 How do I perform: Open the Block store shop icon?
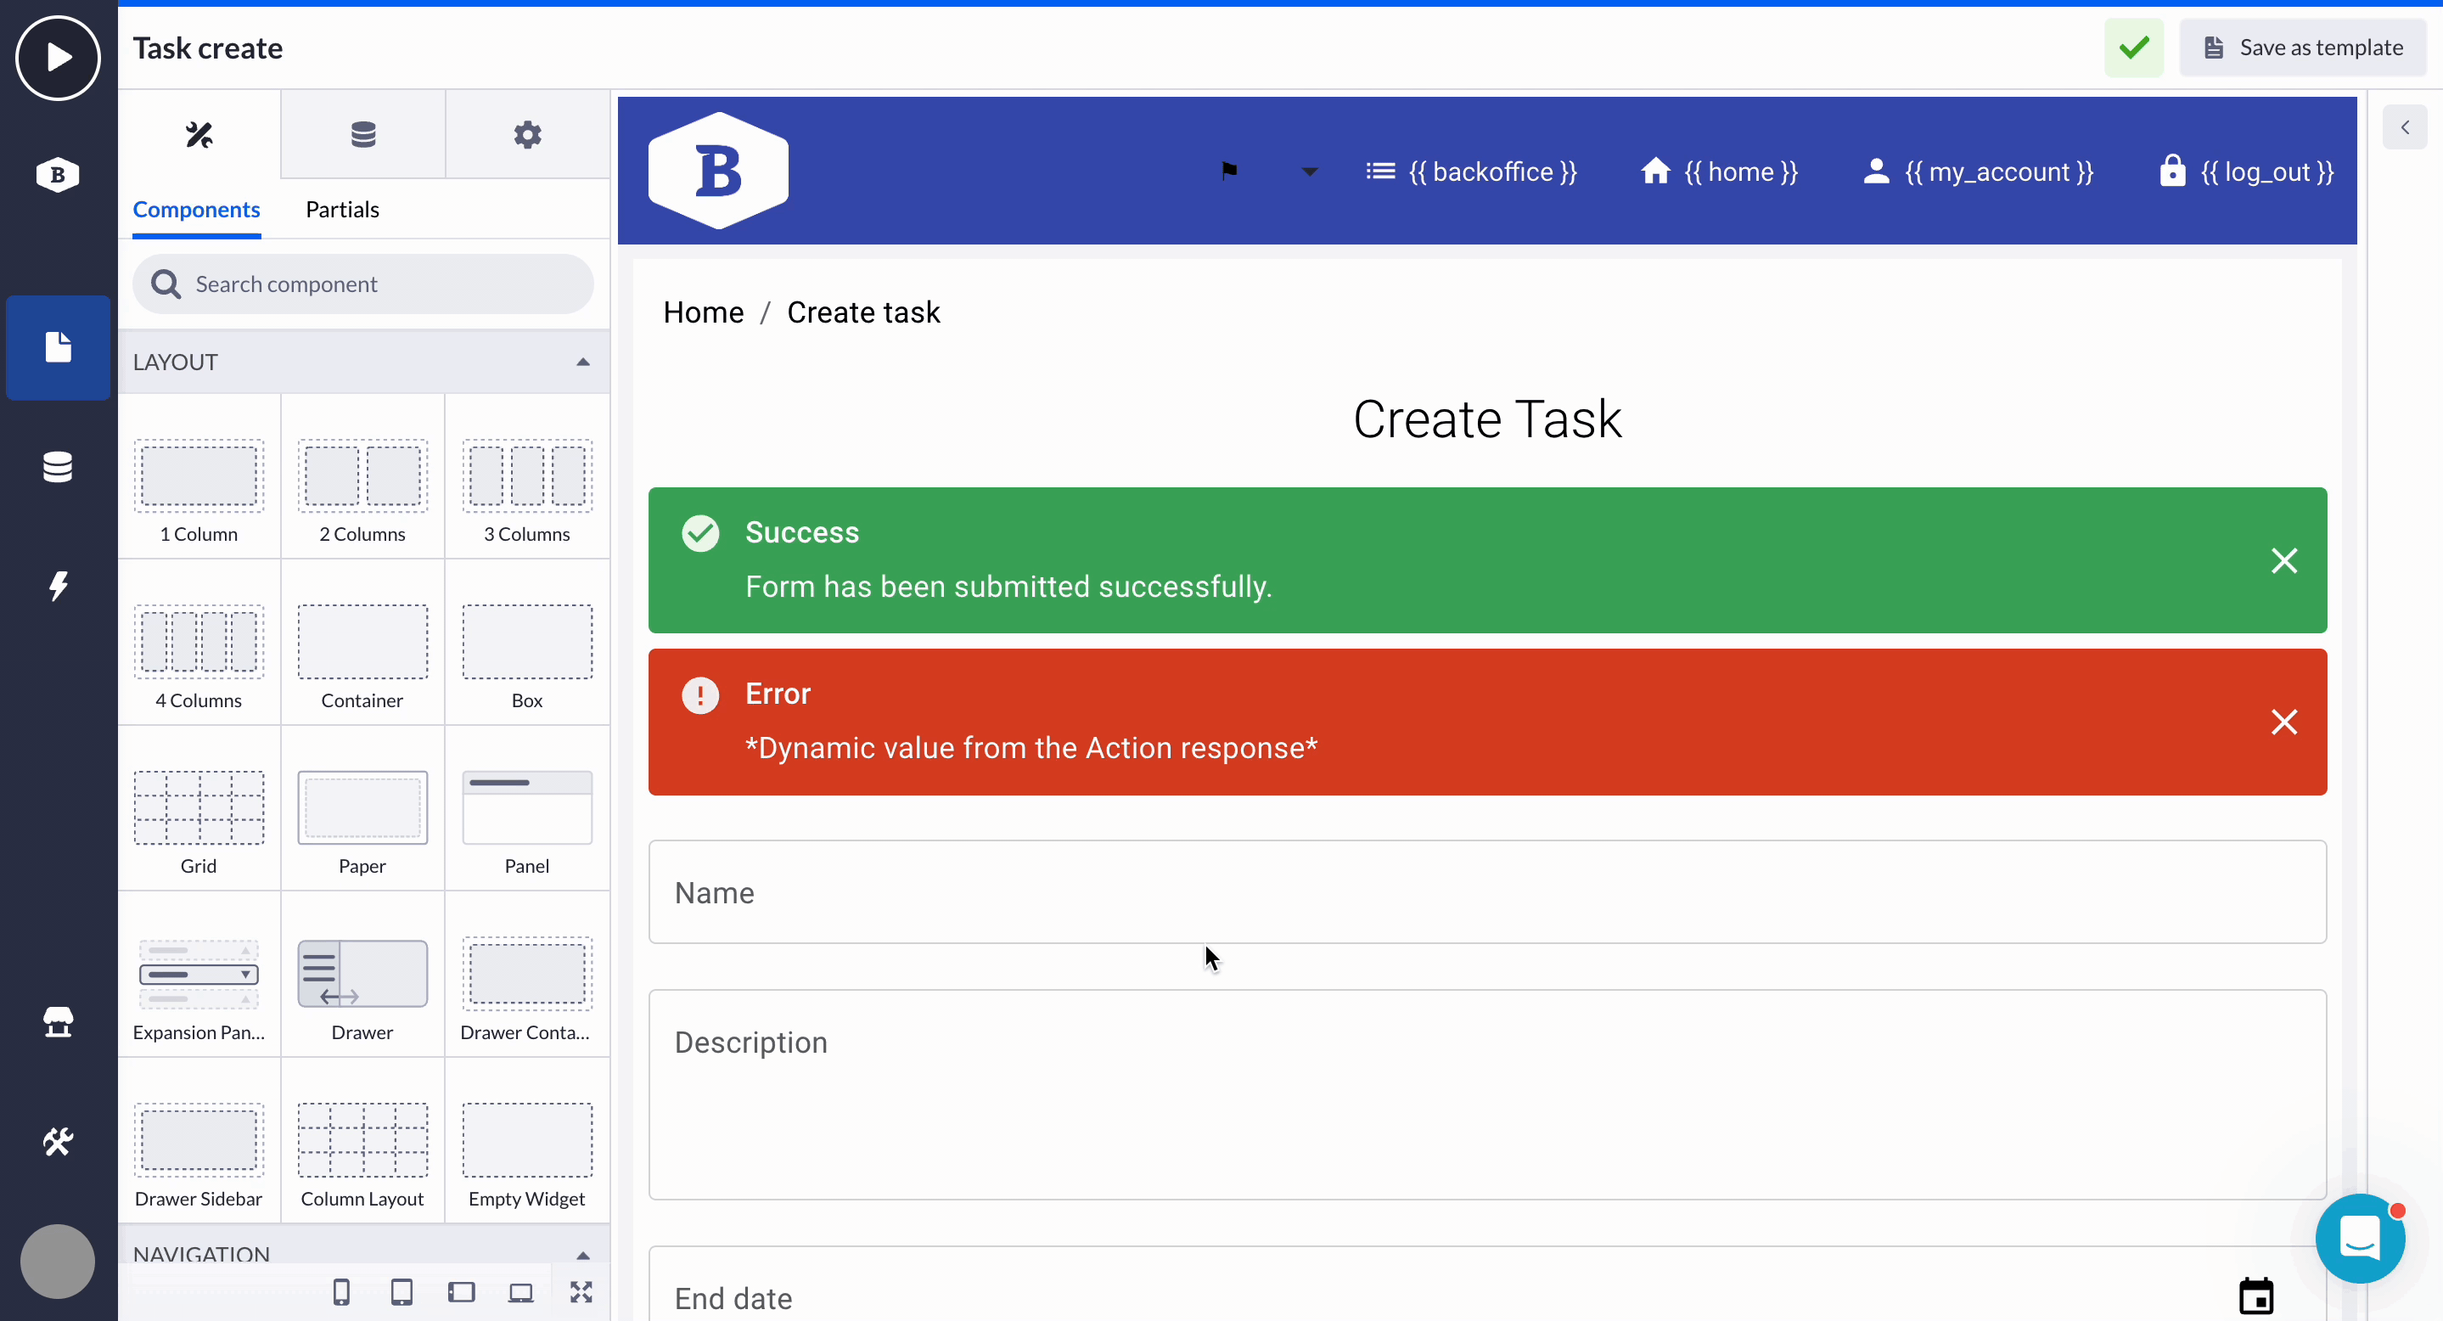[x=58, y=1022]
